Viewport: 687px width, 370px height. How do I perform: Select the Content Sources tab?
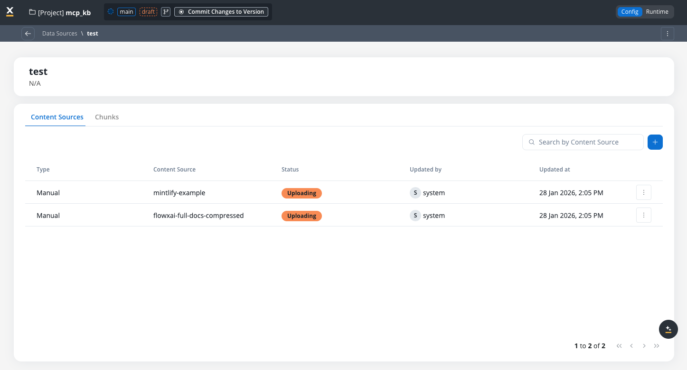pos(57,117)
